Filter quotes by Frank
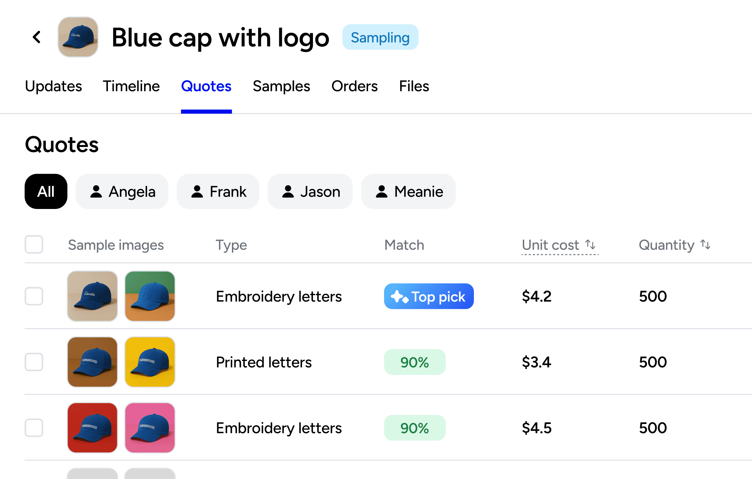 click(x=218, y=192)
